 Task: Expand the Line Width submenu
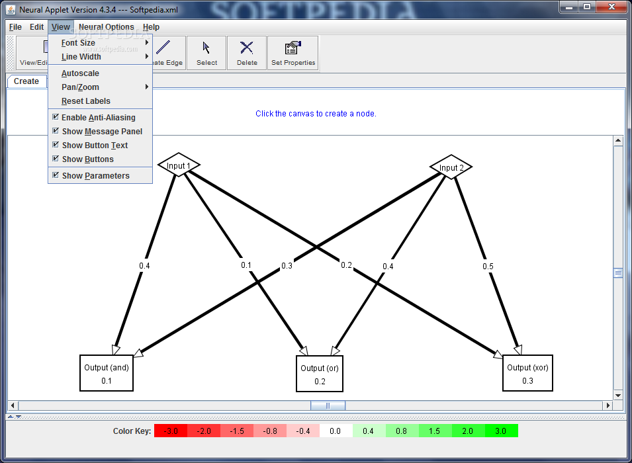[x=100, y=57]
